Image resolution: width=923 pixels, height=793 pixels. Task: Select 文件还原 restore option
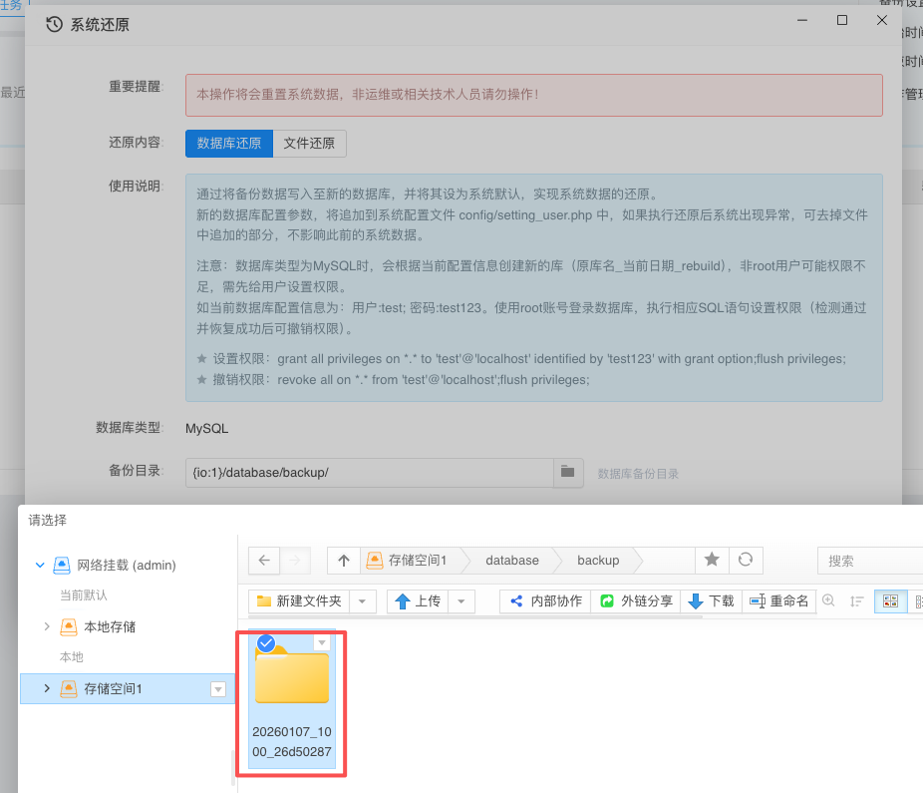click(309, 144)
